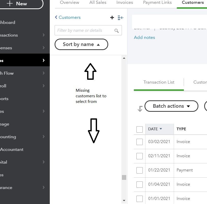
Task: Switch to the Invoices tab
Action: pos(124,3)
